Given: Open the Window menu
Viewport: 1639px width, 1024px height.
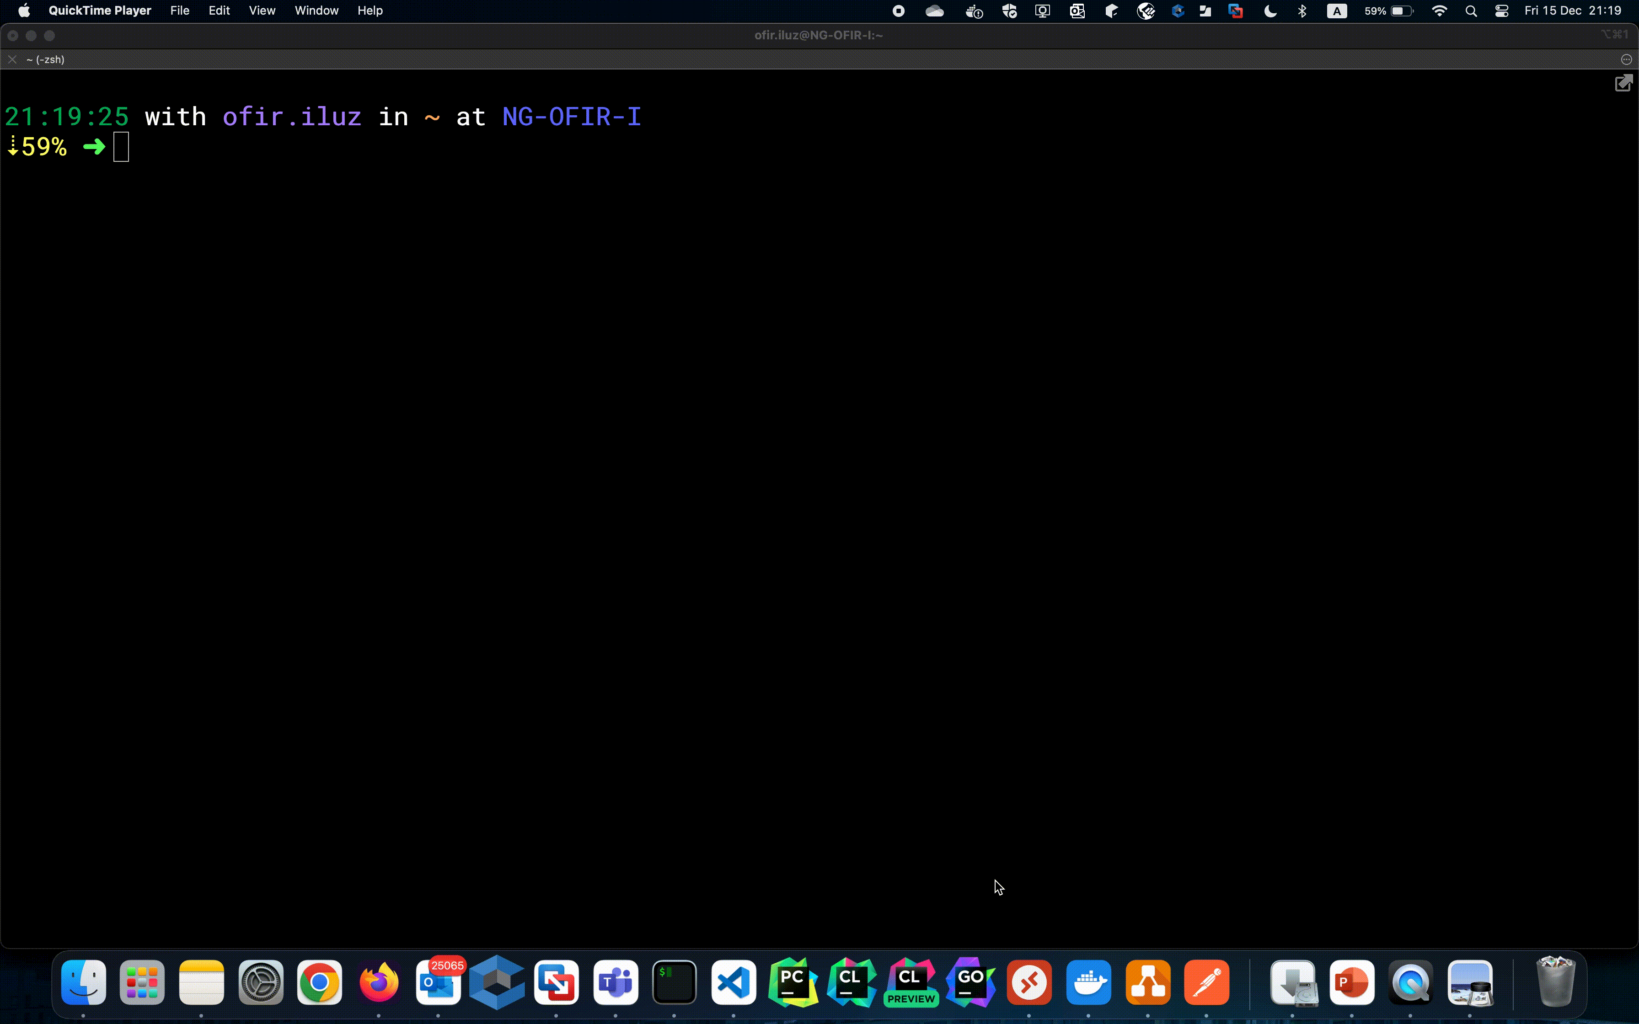Looking at the screenshot, I should tap(316, 11).
